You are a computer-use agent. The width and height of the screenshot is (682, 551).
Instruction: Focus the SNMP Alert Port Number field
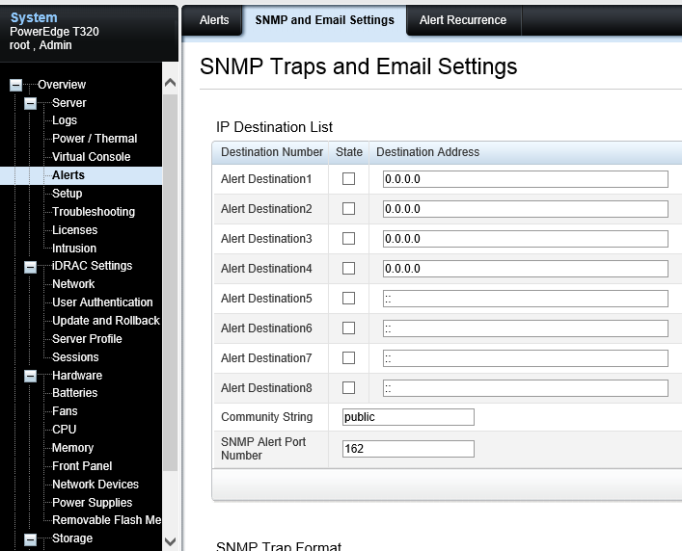pyautogui.click(x=408, y=449)
